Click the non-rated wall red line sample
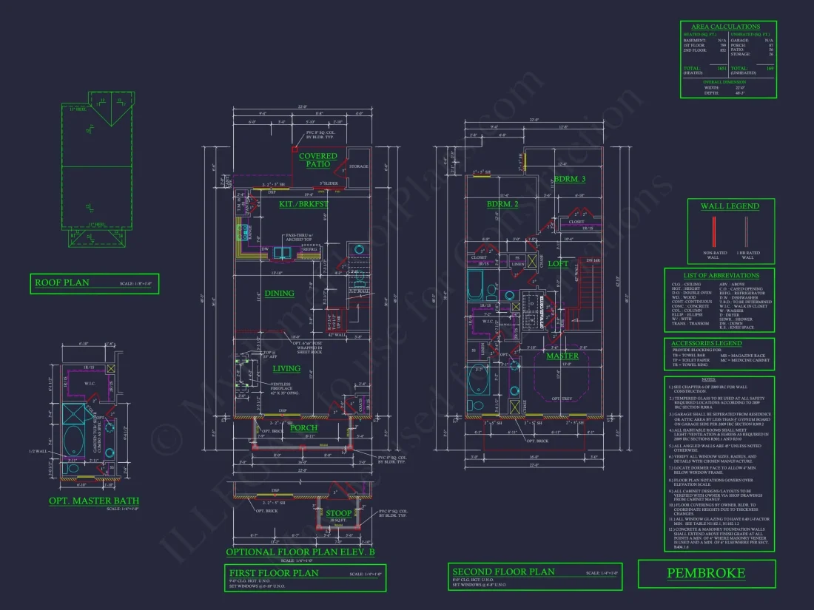This screenshot has height=610, width=814. [x=714, y=231]
